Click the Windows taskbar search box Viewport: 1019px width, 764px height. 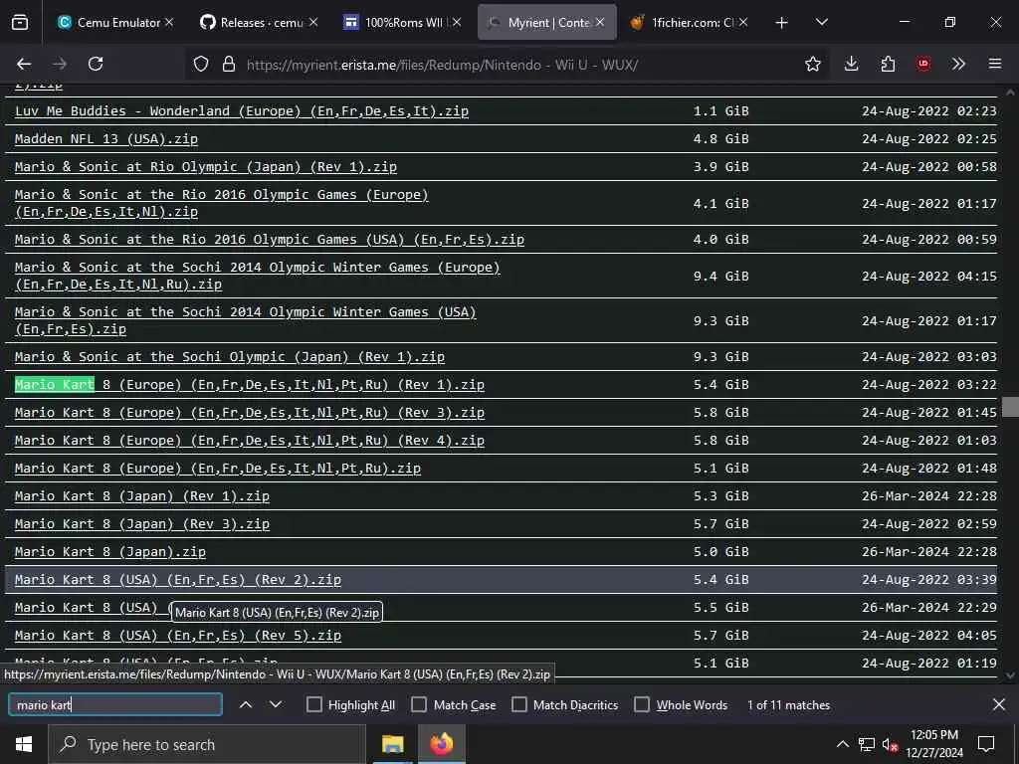[207, 744]
